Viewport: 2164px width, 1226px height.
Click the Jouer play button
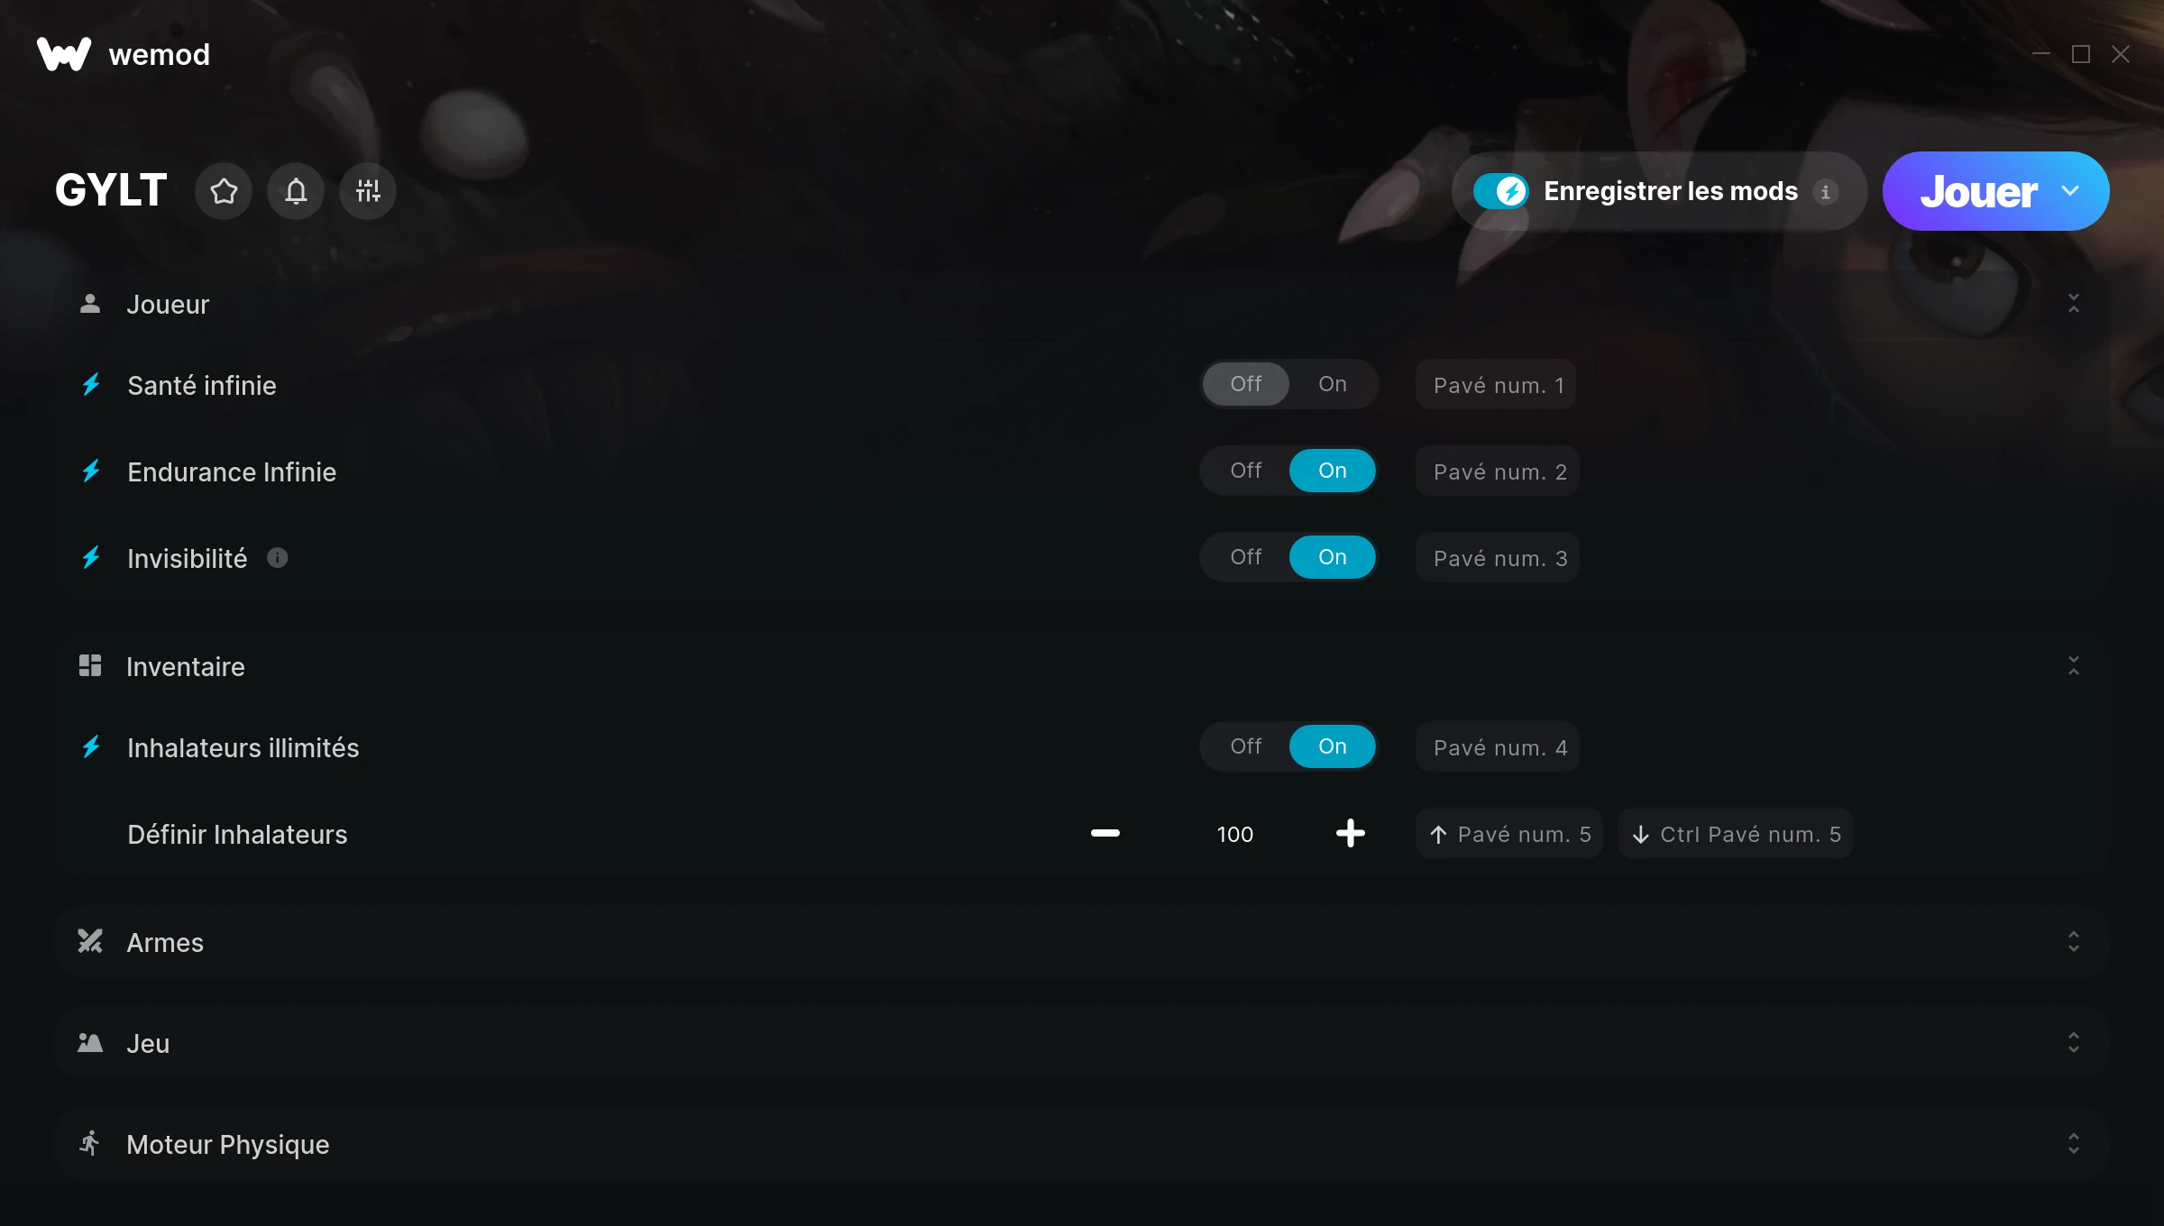point(1978,191)
